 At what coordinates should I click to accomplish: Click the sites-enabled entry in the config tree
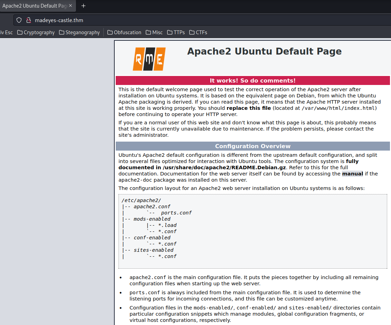click(153, 250)
